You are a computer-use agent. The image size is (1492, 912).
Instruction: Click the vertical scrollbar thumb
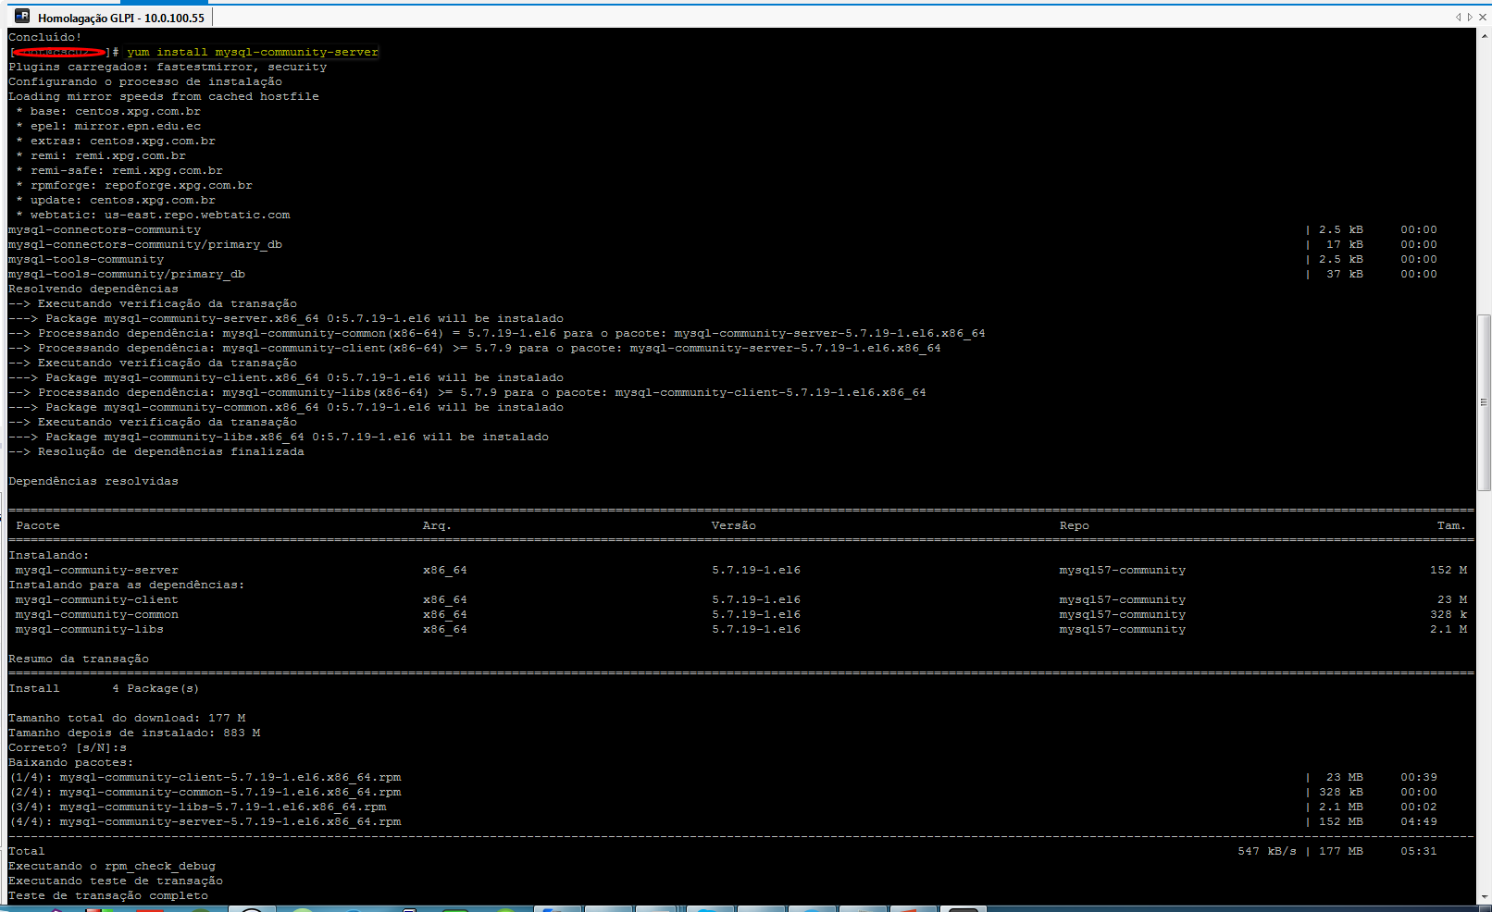pos(1485,402)
